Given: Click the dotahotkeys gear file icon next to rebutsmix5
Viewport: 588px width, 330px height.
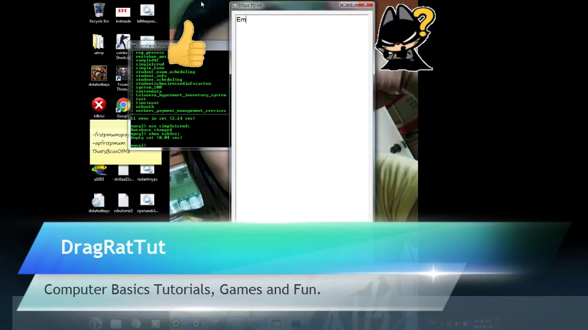Looking at the screenshot, I should (x=99, y=203).
